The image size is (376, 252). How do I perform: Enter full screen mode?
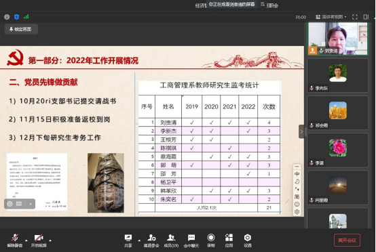tap(355, 17)
